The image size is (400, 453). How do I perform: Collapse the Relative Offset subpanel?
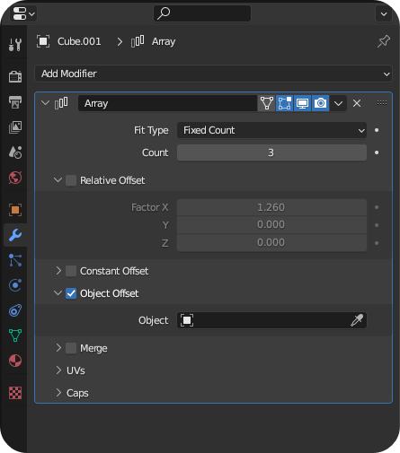point(58,180)
